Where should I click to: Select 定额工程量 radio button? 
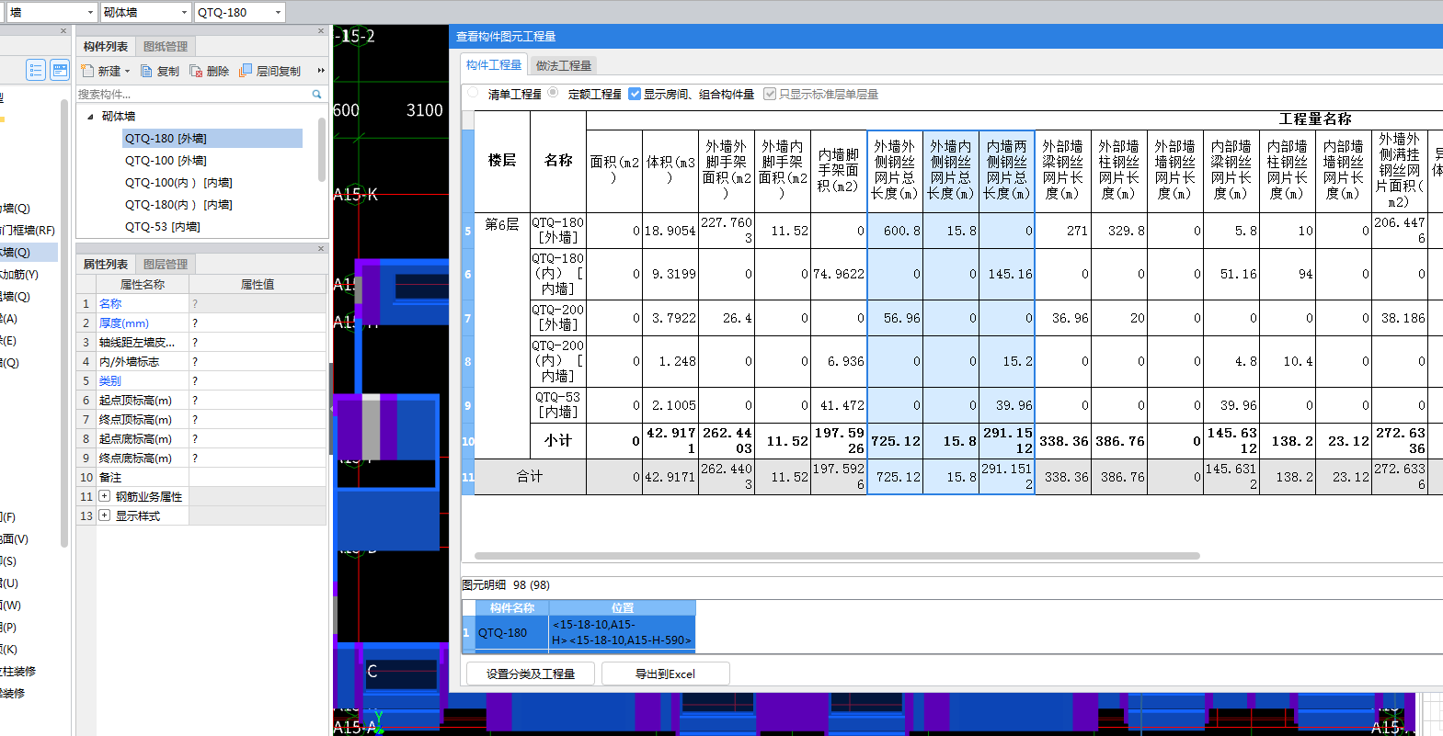553,93
